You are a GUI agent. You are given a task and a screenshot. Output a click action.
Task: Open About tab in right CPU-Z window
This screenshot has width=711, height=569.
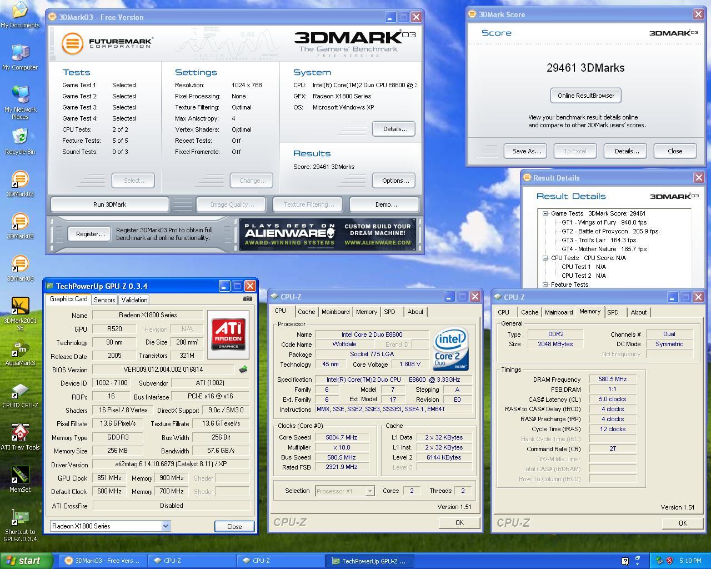638,312
